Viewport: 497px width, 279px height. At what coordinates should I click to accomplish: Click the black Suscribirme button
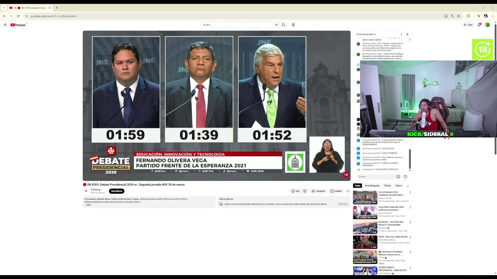click(x=116, y=191)
